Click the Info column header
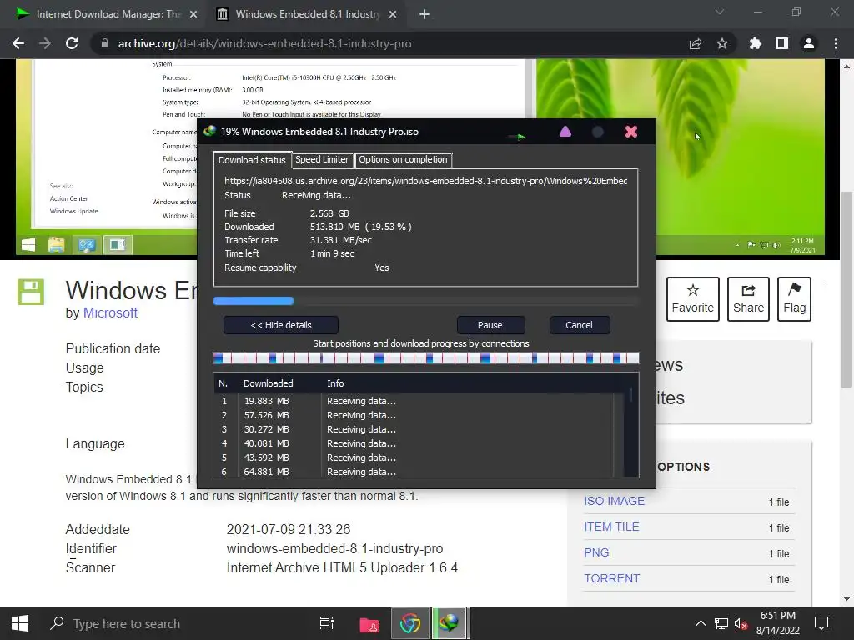 point(335,383)
